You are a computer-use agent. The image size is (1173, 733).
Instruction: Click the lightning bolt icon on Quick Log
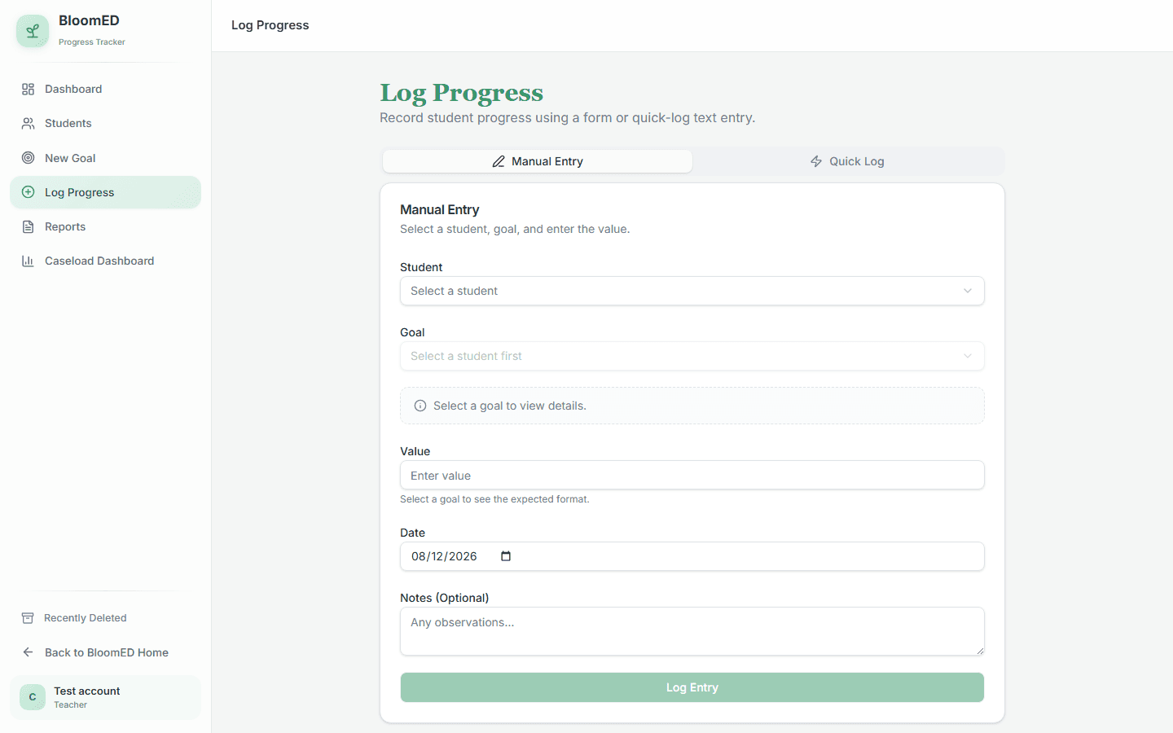(816, 161)
